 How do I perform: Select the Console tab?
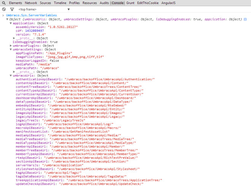point(118,3)
